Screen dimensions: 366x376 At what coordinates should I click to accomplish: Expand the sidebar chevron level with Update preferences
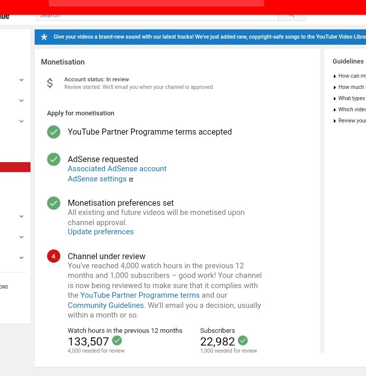coord(21,237)
